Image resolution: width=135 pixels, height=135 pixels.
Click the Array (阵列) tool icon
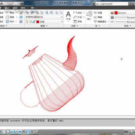pyautogui.click(x=7, y=21)
